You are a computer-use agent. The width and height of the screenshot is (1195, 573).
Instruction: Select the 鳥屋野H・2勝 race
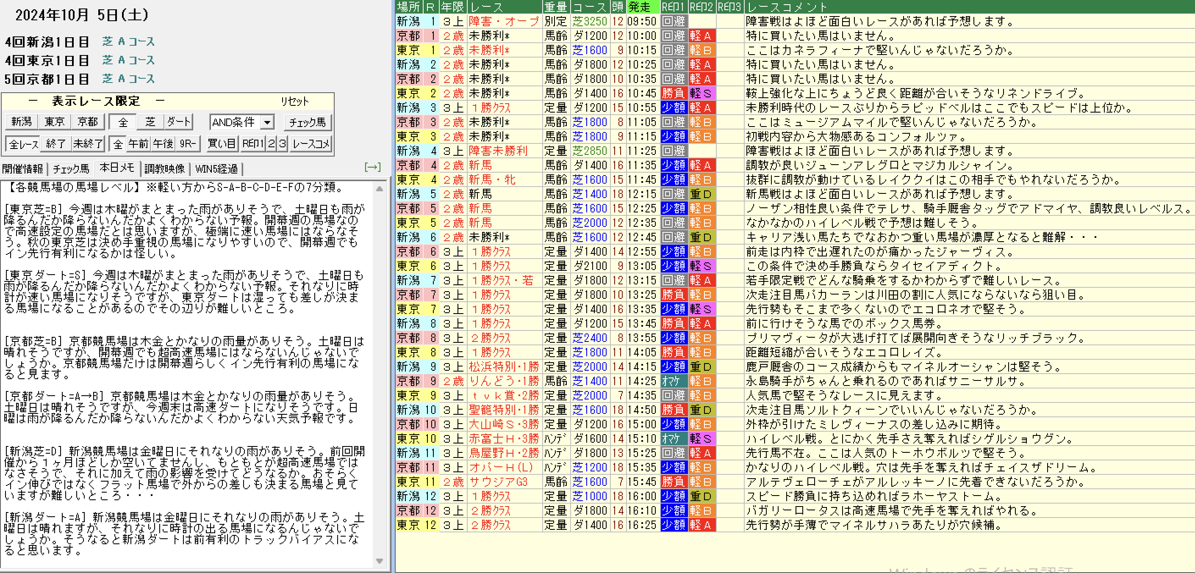click(504, 453)
